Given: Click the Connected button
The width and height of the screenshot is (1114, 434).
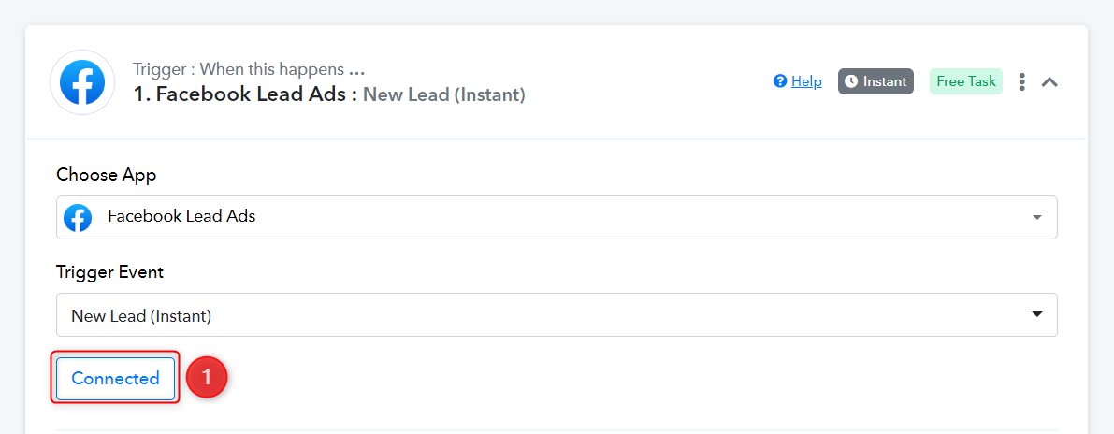Looking at the screenshot, I should [115, 379].
